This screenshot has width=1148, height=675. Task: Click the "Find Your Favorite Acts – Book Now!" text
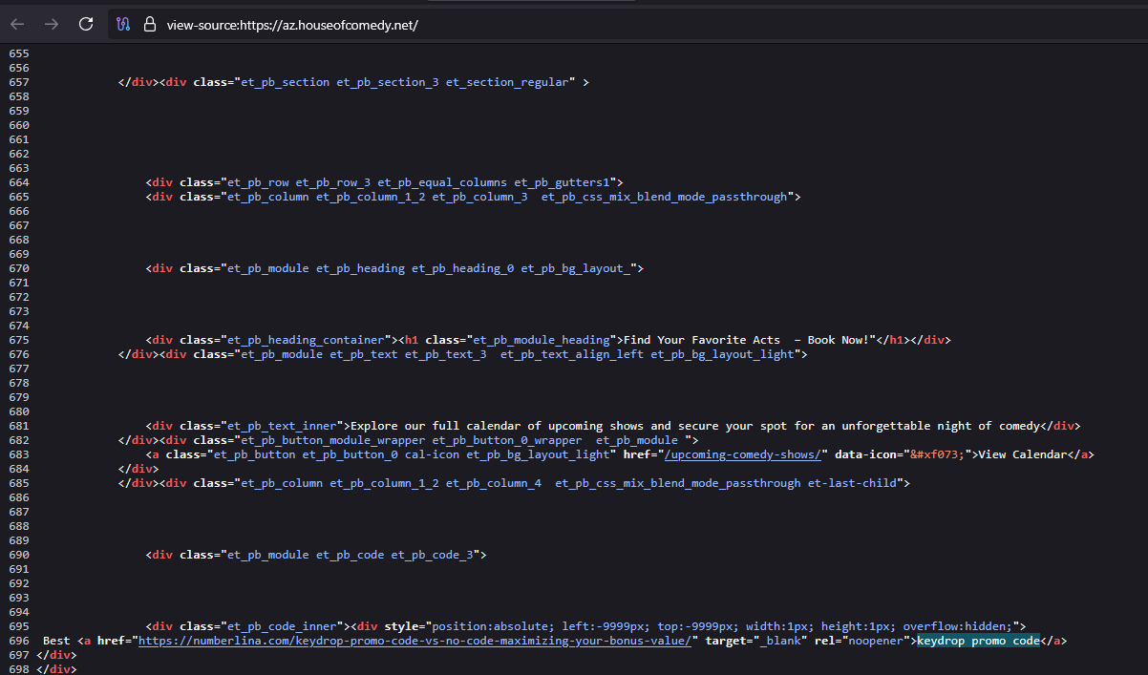click(x=750, y=340)
